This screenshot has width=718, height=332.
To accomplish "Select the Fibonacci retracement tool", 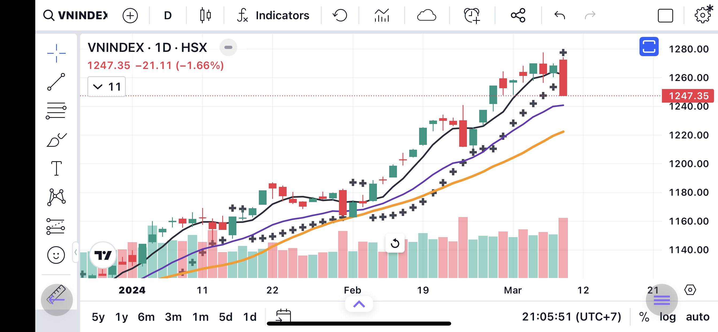I will pos(56,111).
